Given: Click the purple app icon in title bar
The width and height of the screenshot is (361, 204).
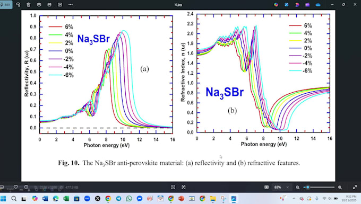Looking at the screenshot, I should 307,5.
